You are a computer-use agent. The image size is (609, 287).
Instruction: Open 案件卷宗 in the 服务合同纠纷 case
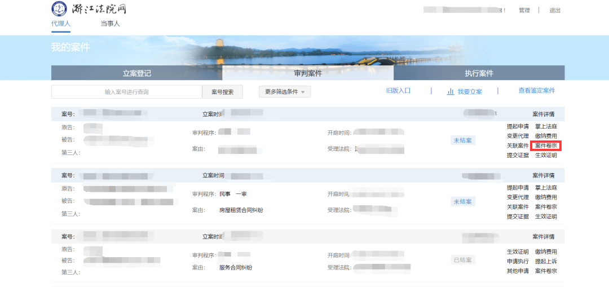point(546,271)
